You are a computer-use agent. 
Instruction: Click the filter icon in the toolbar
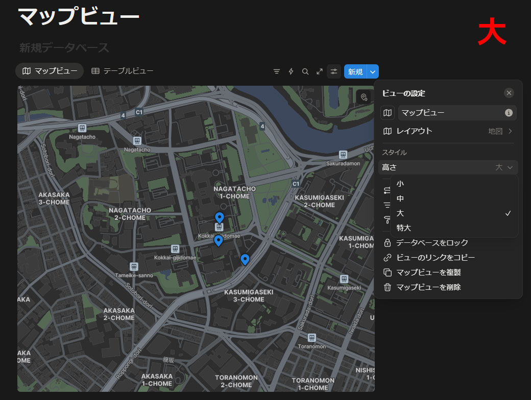click(277, 72)
